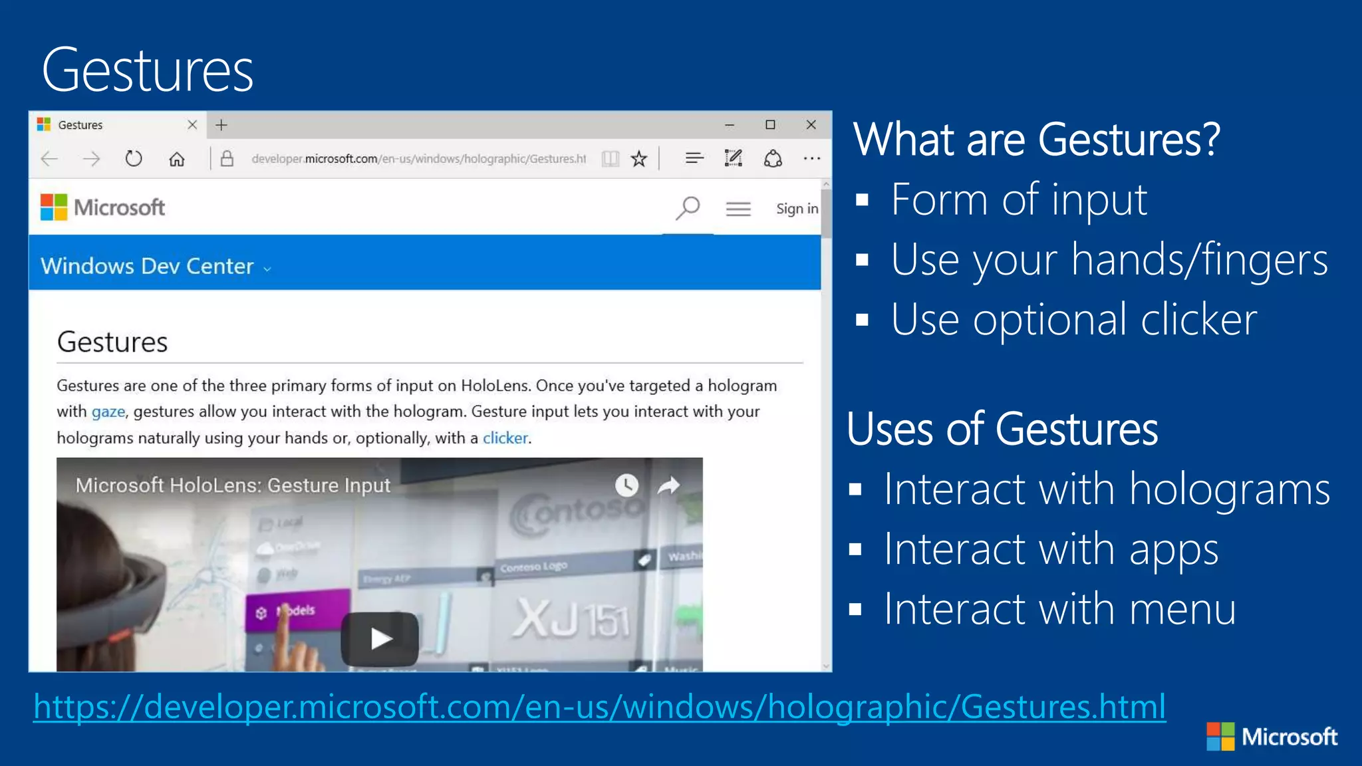The height and width of the screenshot is (766, 1362).
Task: Open the browser home page icon
Action: [x=177, y=159]
